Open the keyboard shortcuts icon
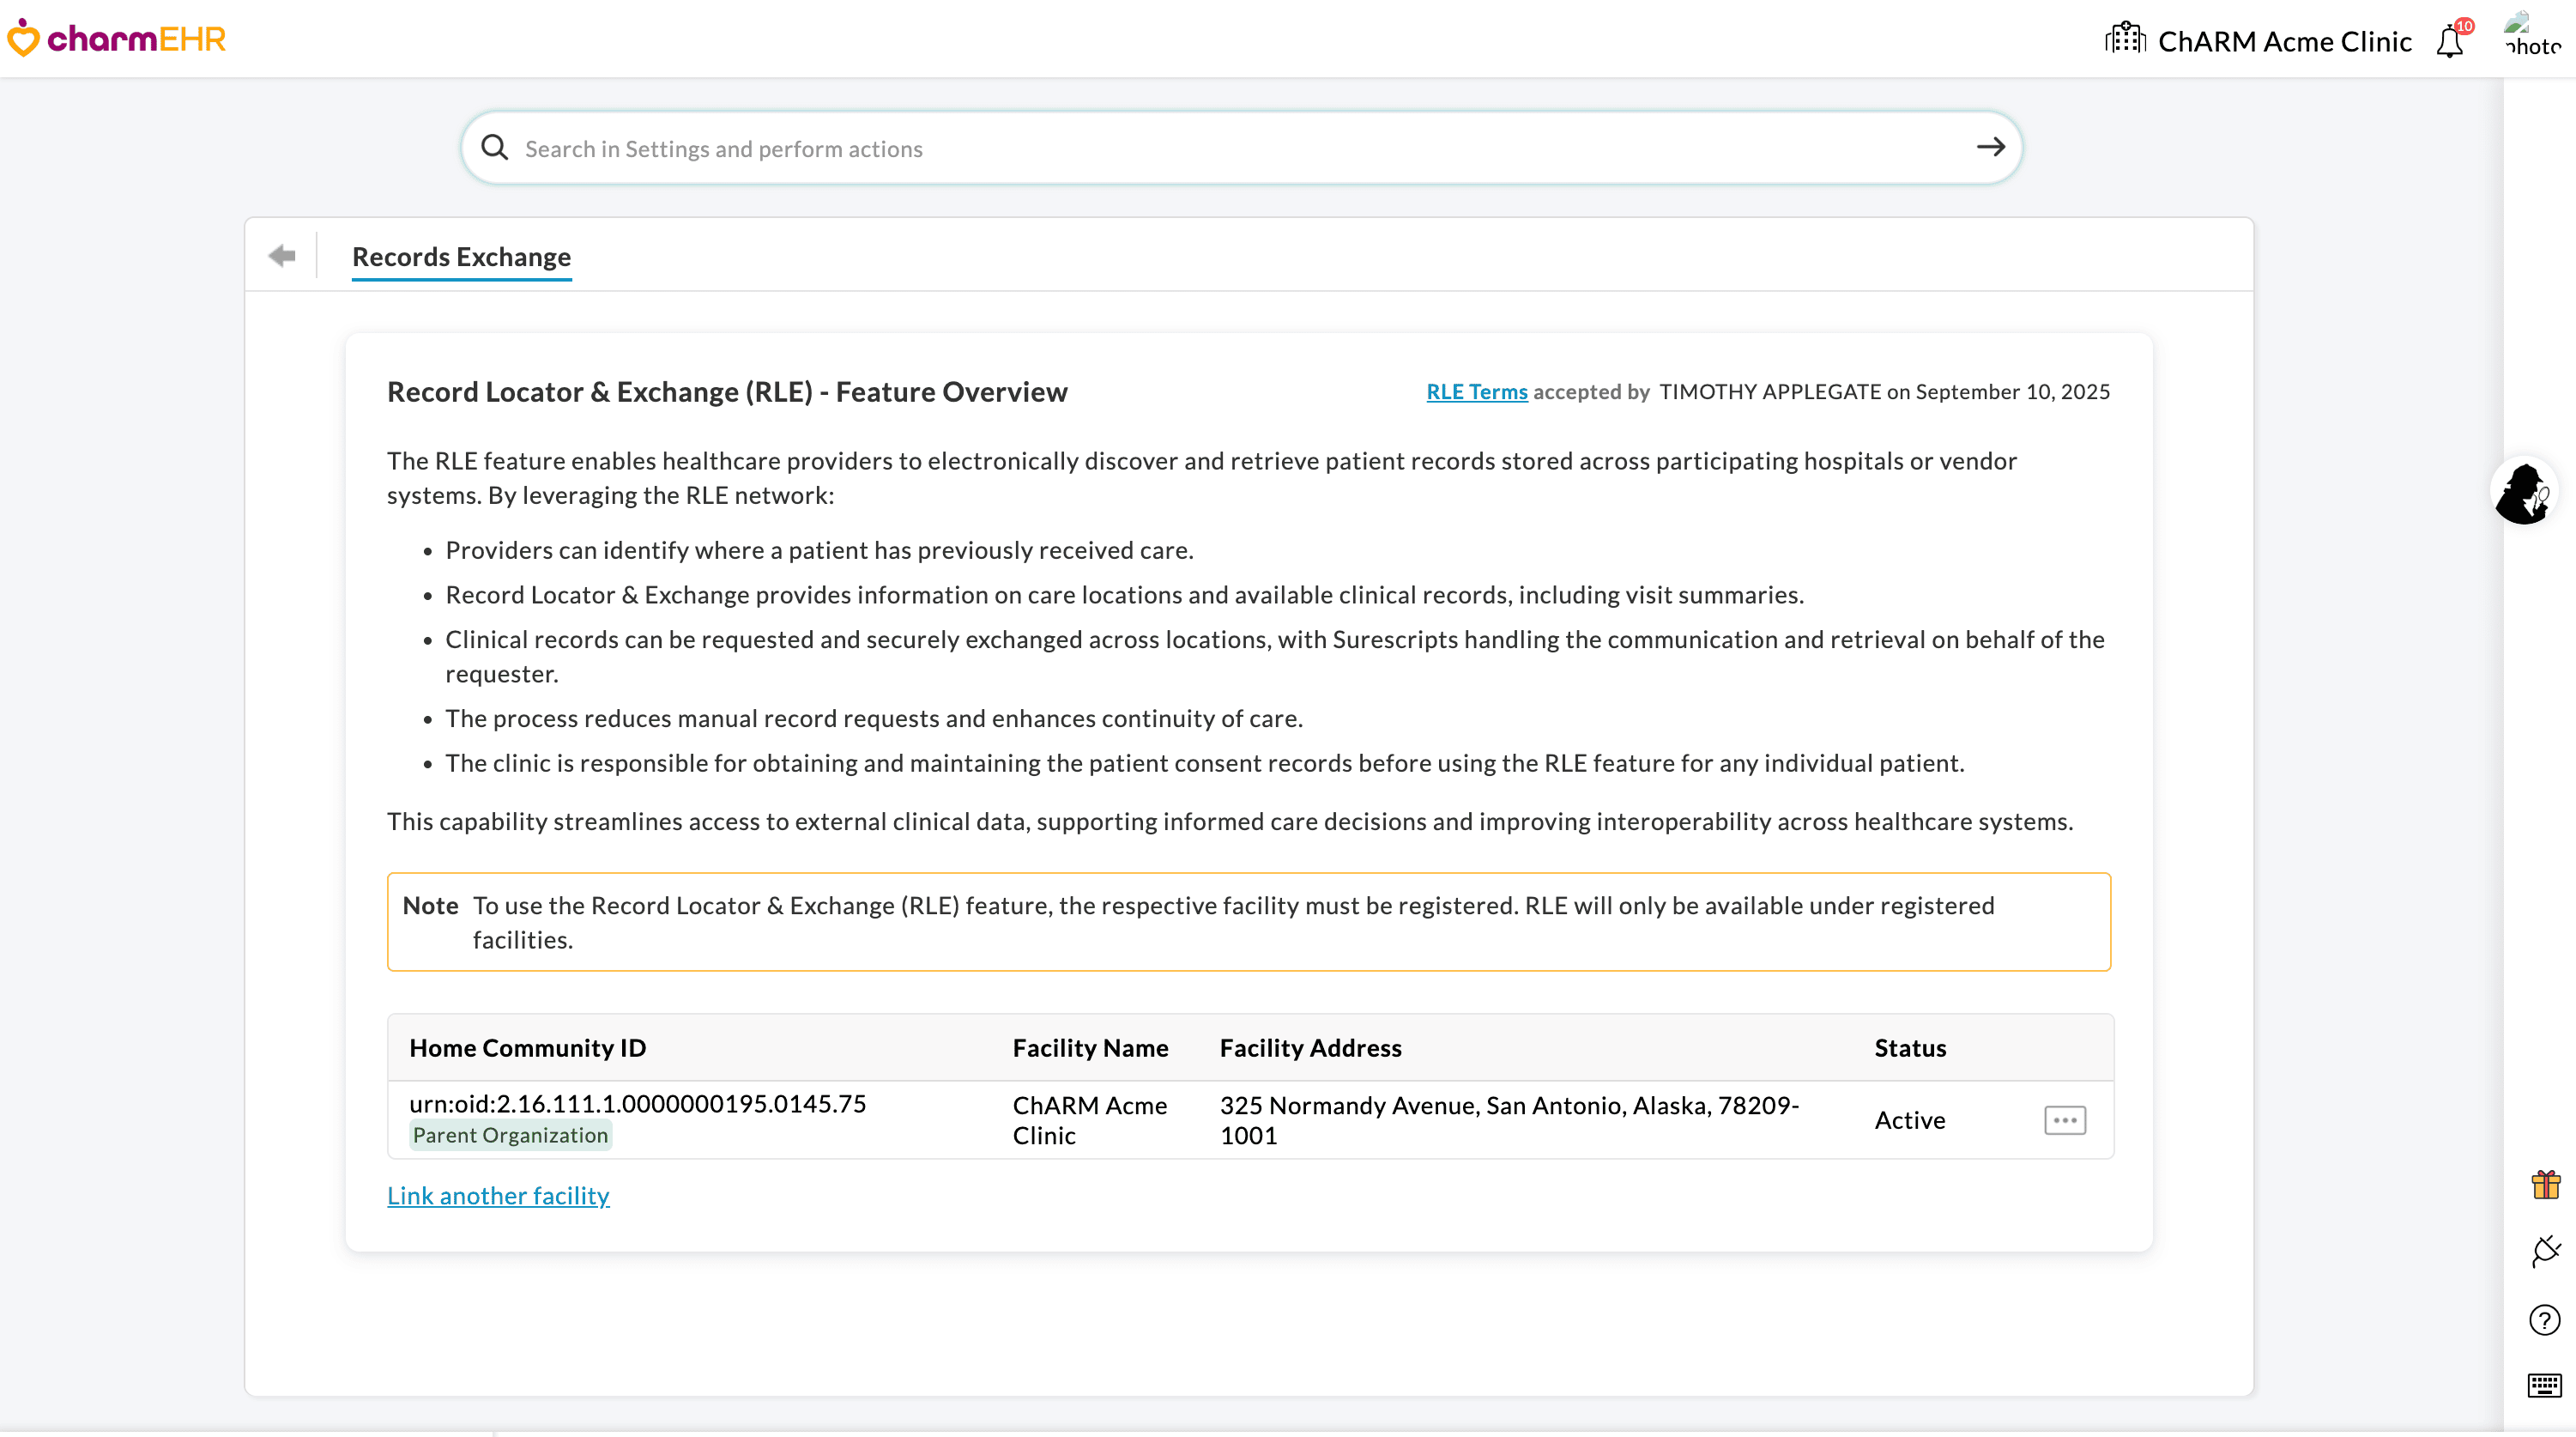Image resolution: width=2576 pixels, height=1437 pixels. click(2544, 1386)
